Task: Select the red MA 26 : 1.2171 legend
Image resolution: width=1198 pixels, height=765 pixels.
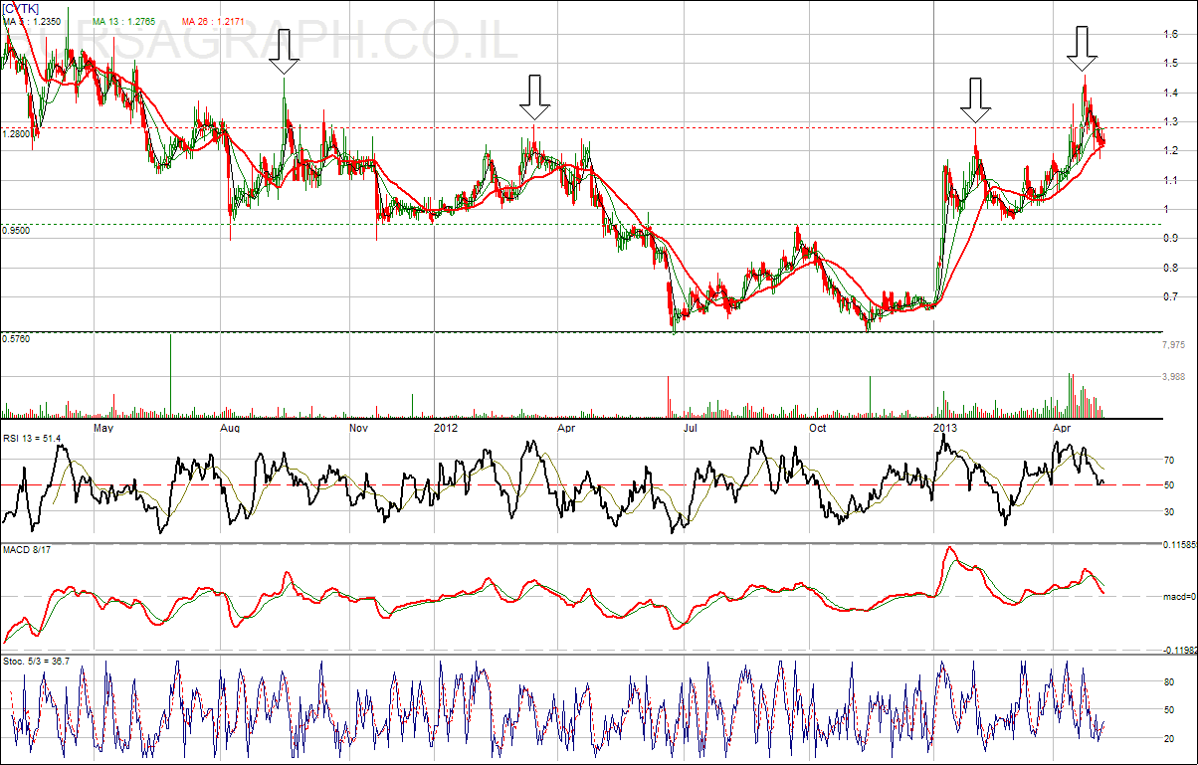Action: coord(214,20)
